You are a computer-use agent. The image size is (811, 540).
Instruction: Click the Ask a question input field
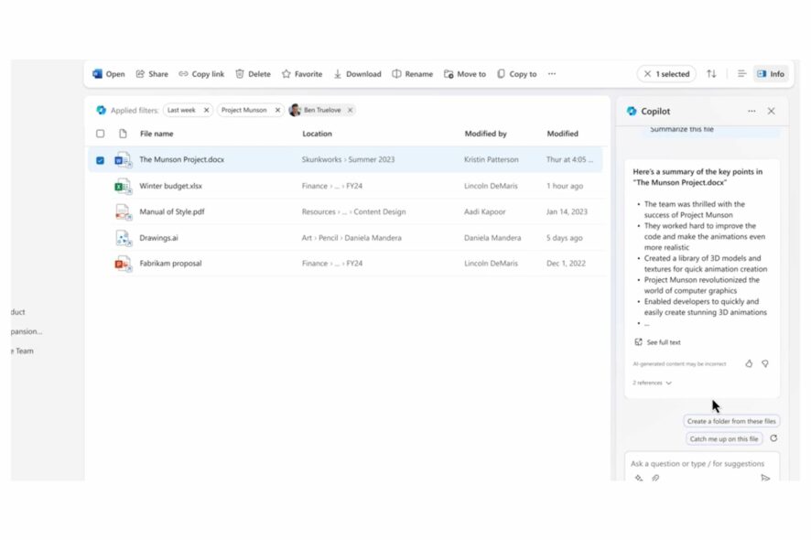click(x=697, y=464)
